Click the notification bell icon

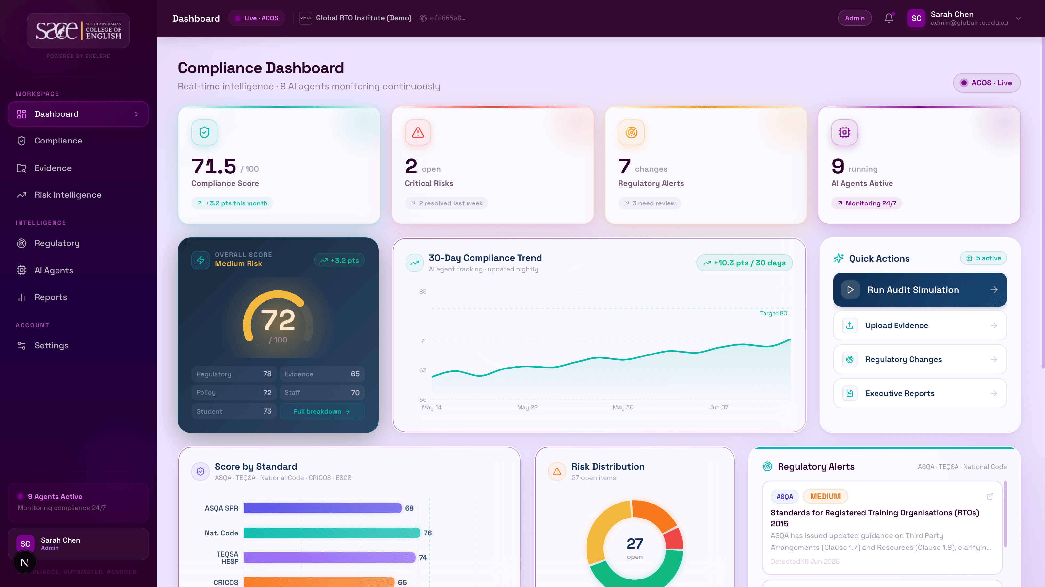(888, 18)
